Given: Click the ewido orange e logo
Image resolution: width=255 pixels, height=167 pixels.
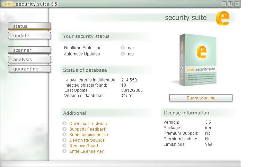Looking at the screenshot, I should tap(223, 18).
